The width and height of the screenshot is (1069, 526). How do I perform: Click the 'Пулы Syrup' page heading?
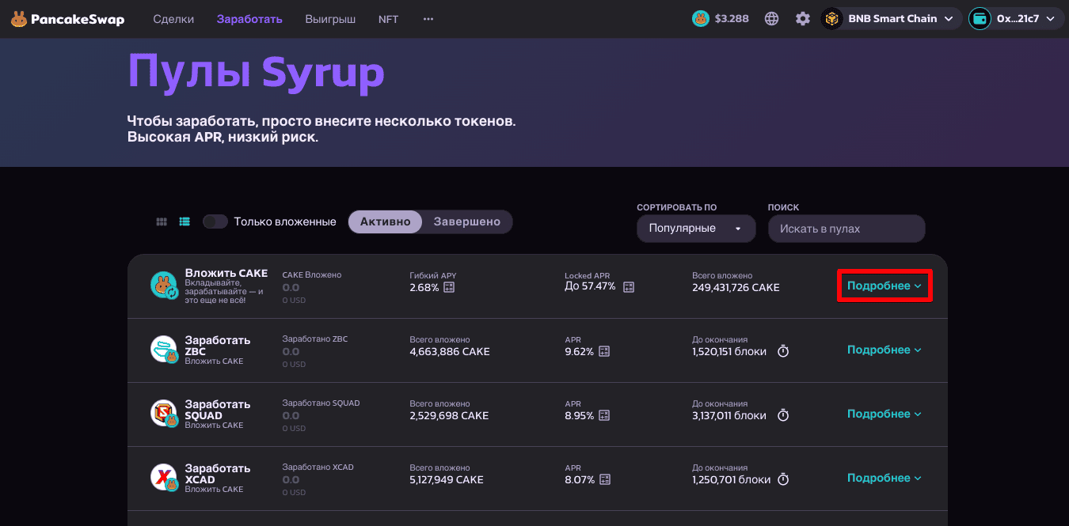pos(256,73)
